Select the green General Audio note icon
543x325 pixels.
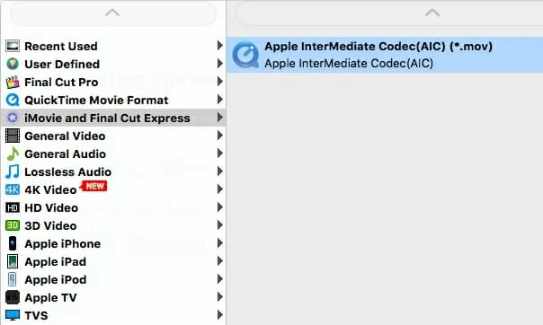(x=13, y=154)
